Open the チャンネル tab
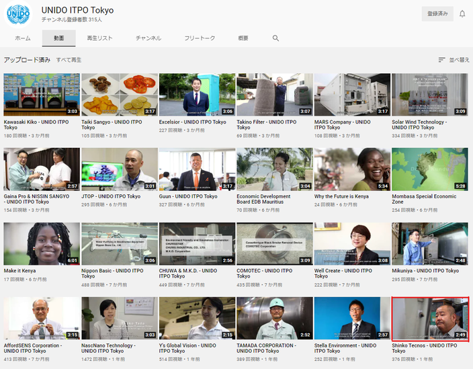The height and width of the screenshot is (369, 473). pos(148,38)
